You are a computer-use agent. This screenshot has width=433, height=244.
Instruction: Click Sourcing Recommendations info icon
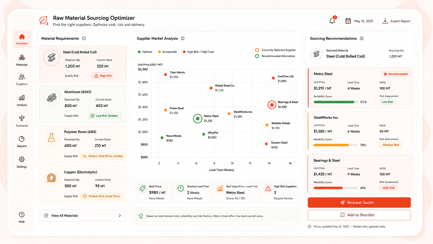tap(362, 38)
